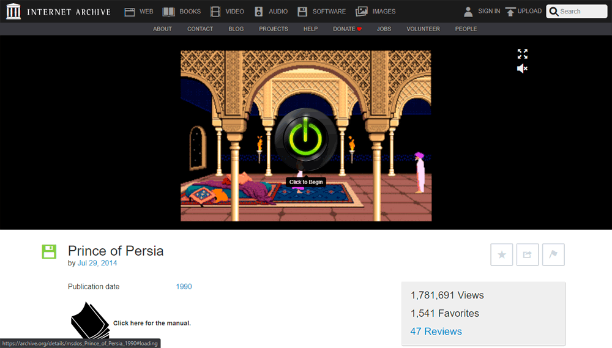
Task: Click the Click to Begin label
Action: click(306, 182)
